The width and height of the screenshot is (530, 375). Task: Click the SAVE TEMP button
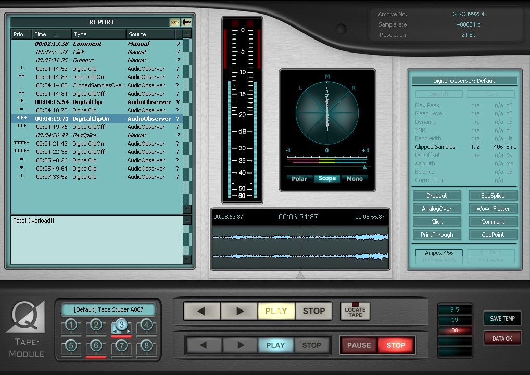(502, 319)
